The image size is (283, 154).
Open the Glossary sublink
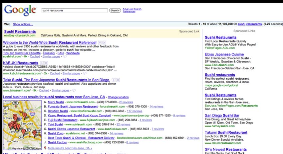pyautogui.click(x=49, y=53)
